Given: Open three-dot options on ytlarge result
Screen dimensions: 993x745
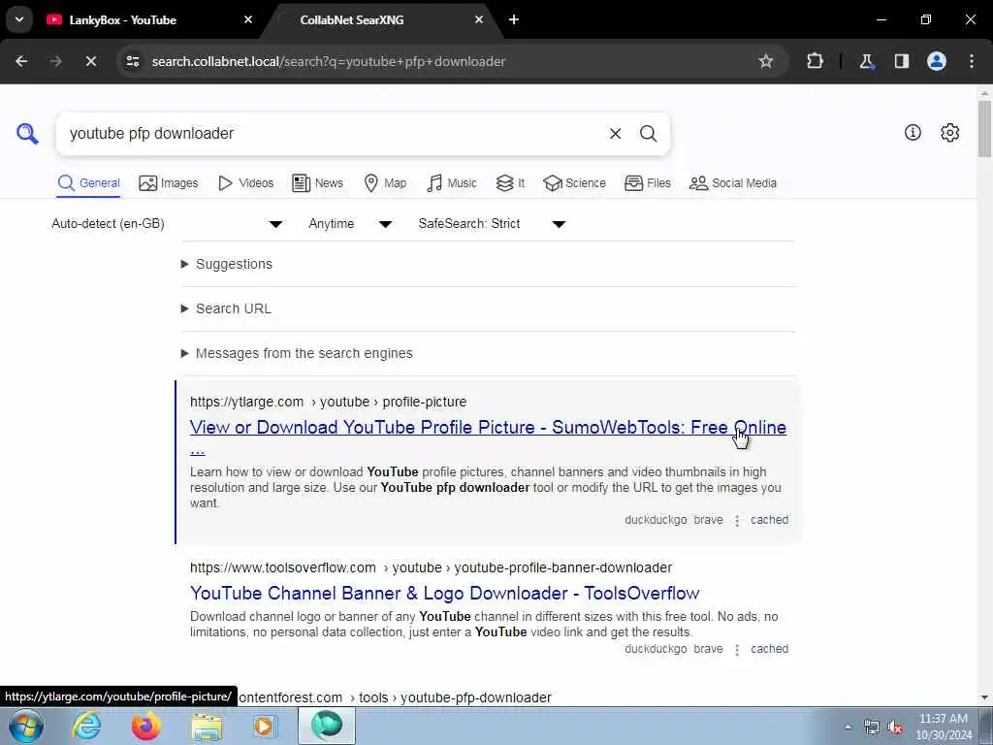Looking at the screenshot, I should pyautogui.click(x=737, y=521).
